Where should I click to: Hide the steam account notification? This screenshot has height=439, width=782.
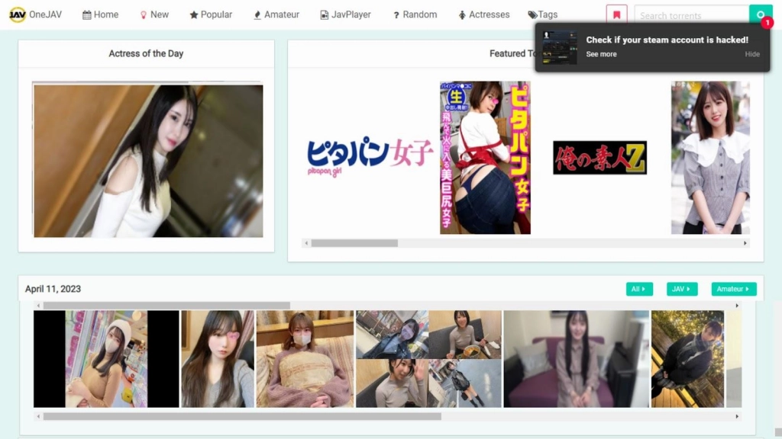coord(752,54)
